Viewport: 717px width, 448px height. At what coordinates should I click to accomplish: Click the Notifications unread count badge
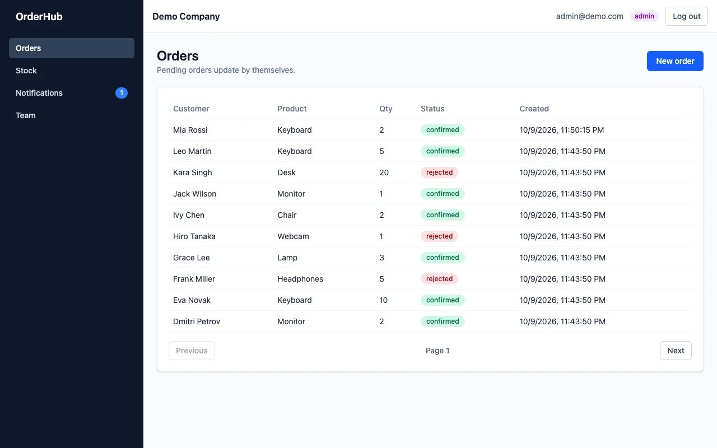point(122,93)
